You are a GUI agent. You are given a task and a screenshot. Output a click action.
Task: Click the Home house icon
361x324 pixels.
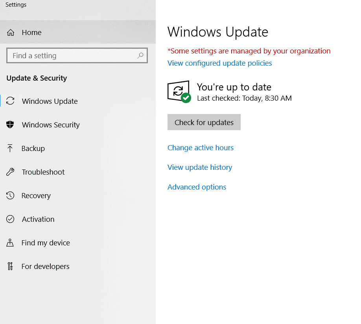11,33
